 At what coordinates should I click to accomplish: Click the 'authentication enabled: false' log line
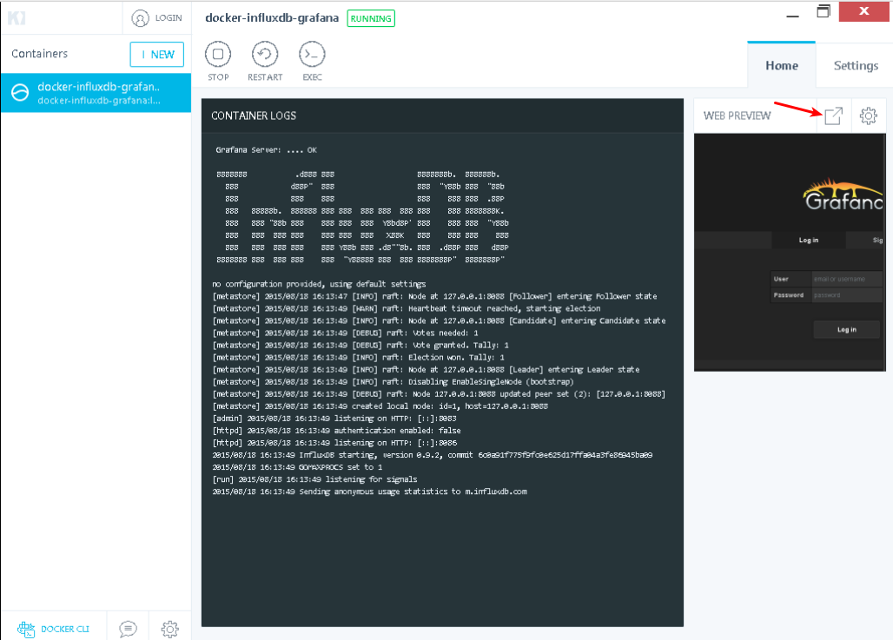pyautogui.click(x=336, y=431)
